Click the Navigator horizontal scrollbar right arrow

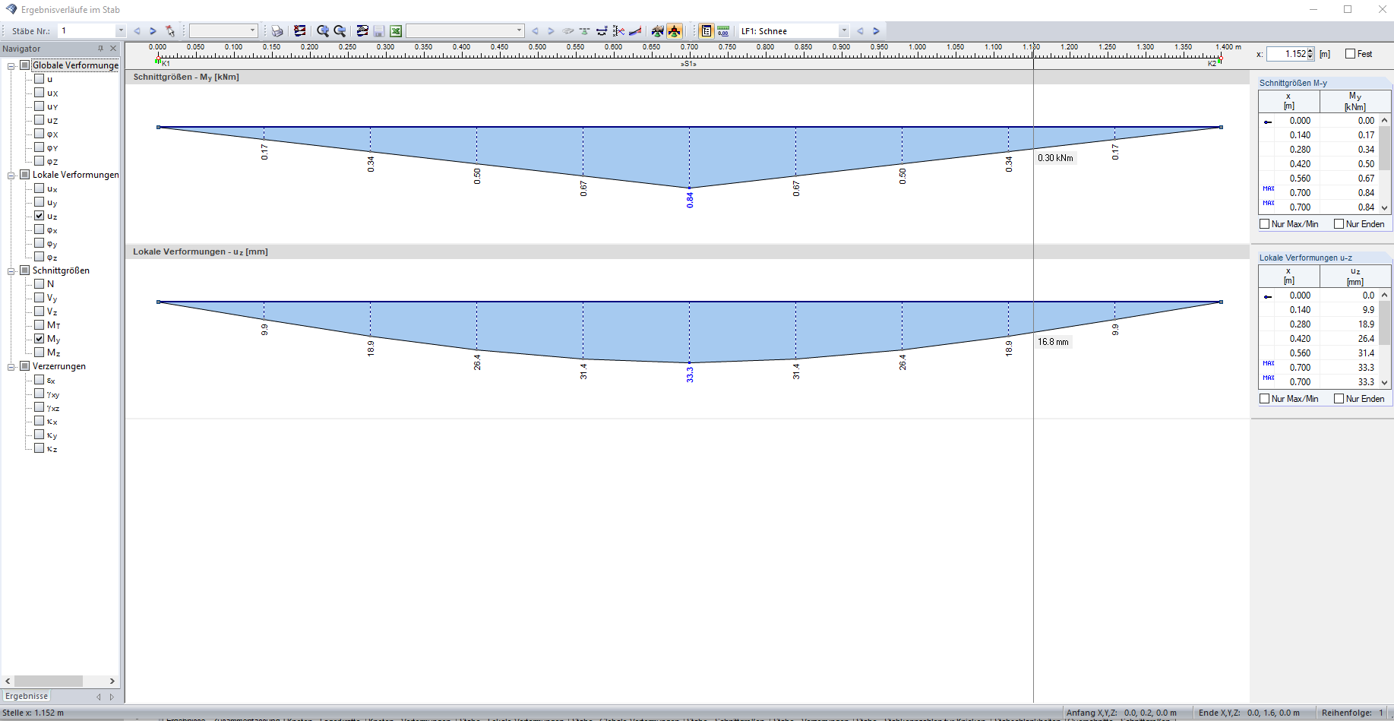coord(112,681)
